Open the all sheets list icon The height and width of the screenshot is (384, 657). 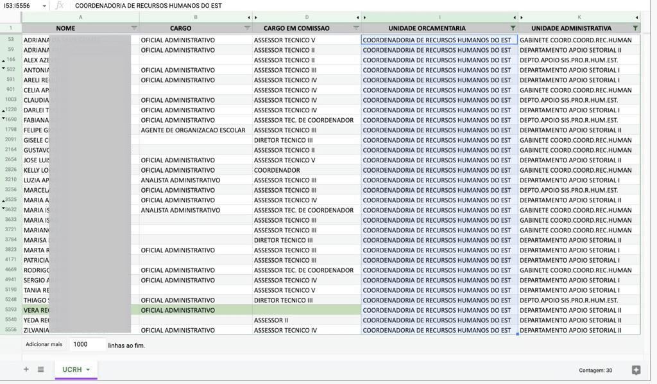click(x=40, y=369)
